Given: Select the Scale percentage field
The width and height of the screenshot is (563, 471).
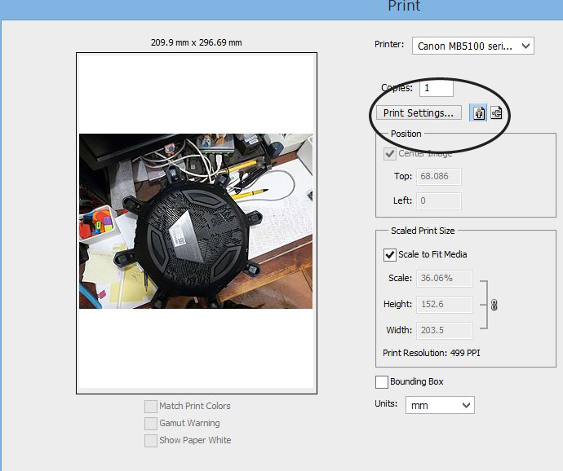Looking at the screenshot, I should pyautogui.click(x=445, y=278).
